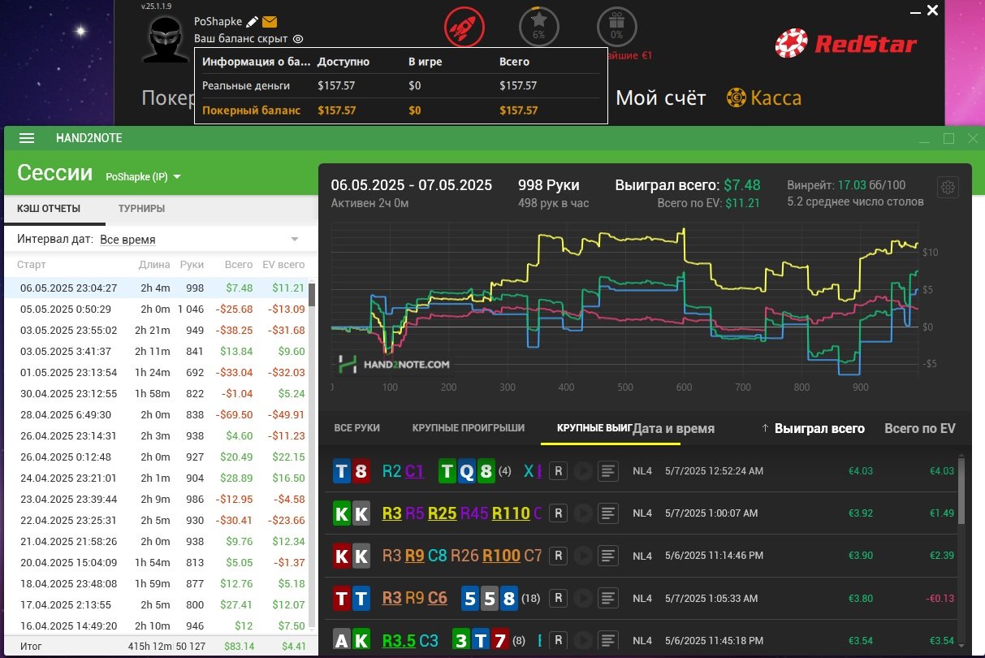Open the ВСЕ РУКИ tab
Screen dimensions: 985x658
tap(357, 428)
